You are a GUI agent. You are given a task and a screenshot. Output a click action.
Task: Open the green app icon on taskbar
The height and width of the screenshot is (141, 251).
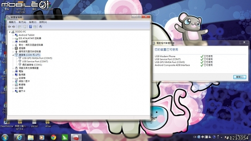pos(65,137)
